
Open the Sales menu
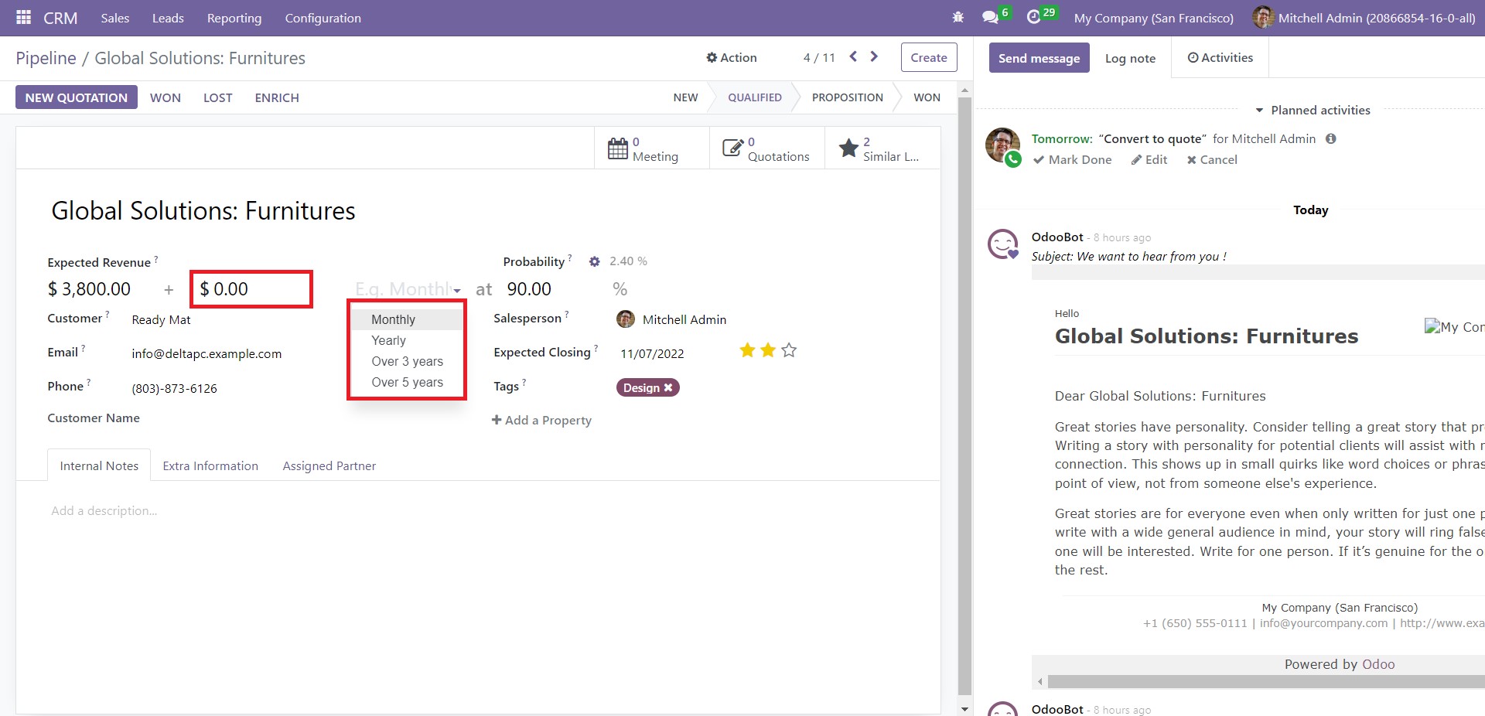(x=114, y=18)
